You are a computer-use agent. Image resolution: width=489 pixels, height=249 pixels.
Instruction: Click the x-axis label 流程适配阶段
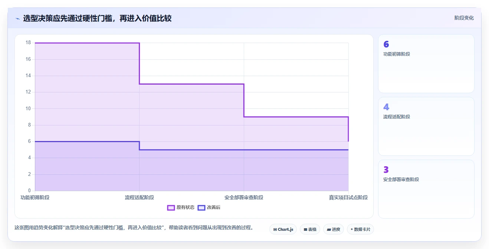point(140,197)
